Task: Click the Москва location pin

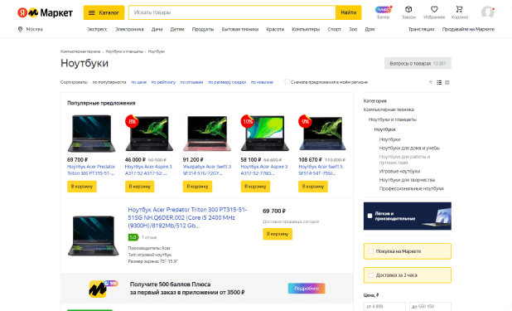Action: [x=20, y=29]
